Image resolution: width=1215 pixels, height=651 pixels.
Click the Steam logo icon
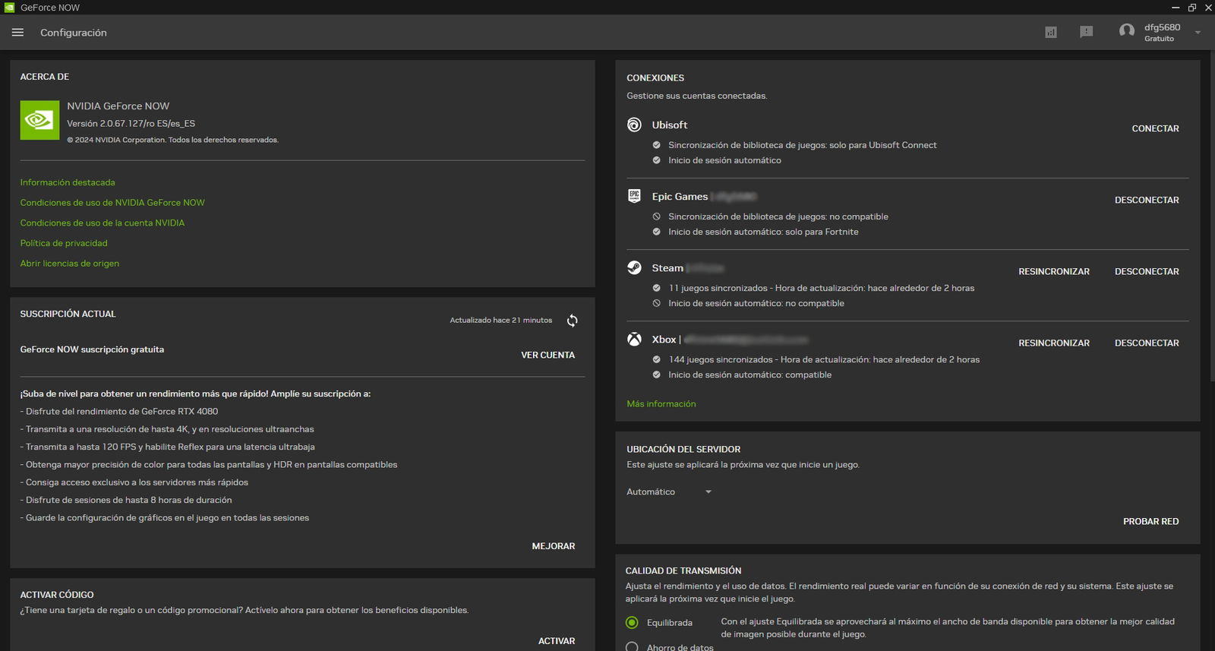pyautogui.click(x=634, y=267)
